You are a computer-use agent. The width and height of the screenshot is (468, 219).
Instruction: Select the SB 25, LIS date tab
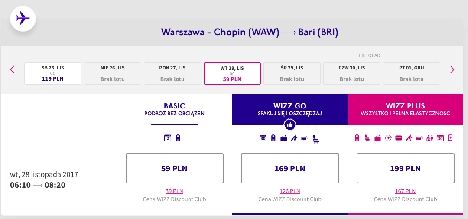point(53,73)
